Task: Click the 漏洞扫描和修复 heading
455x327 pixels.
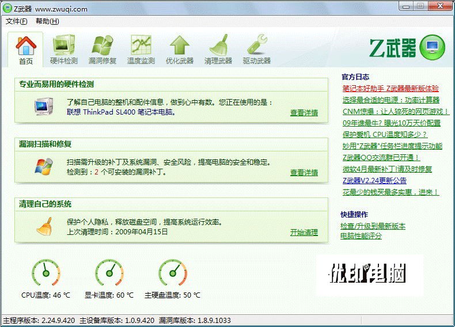Action: click(x=45, y=144)
